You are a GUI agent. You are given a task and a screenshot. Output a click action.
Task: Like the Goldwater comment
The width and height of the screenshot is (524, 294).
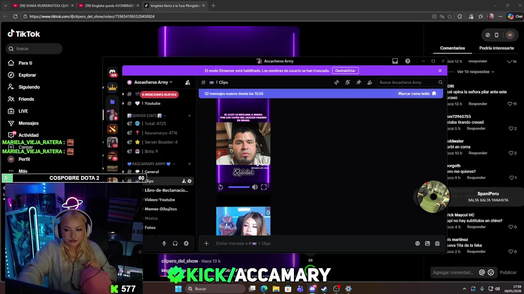coord(511,153)
